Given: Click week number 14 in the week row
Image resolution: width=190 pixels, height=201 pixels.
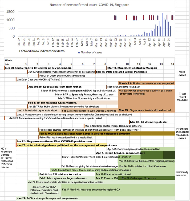Looking at the screenshot, I should [x=172, y=64].
